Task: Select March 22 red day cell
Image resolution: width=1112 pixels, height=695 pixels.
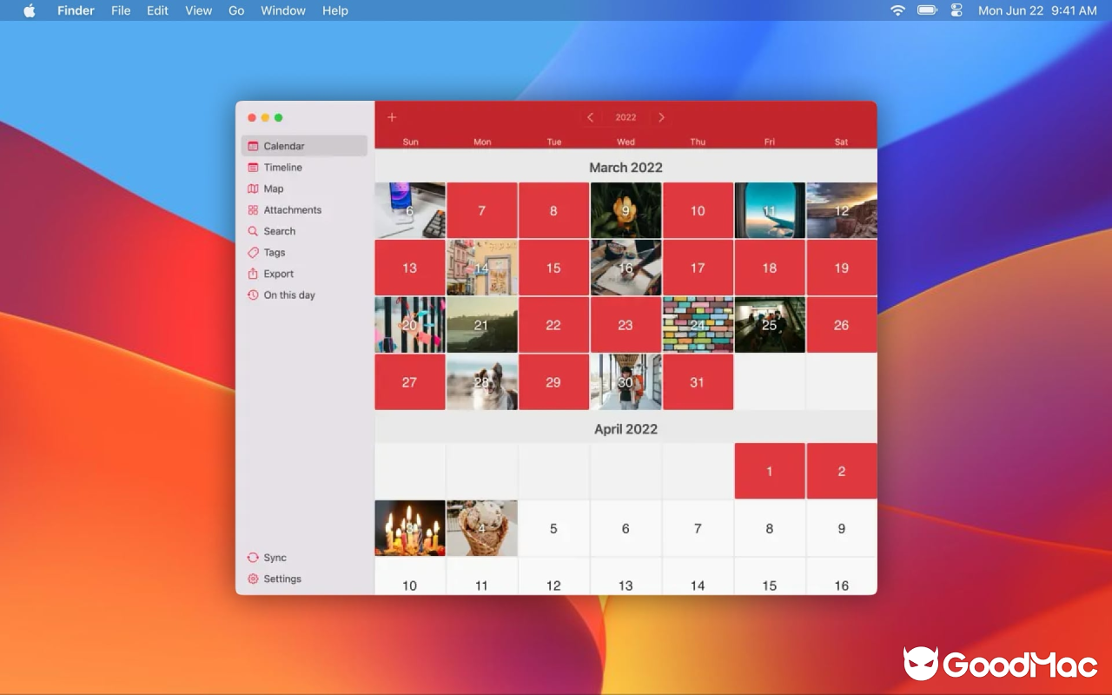Action: [553, 325]
